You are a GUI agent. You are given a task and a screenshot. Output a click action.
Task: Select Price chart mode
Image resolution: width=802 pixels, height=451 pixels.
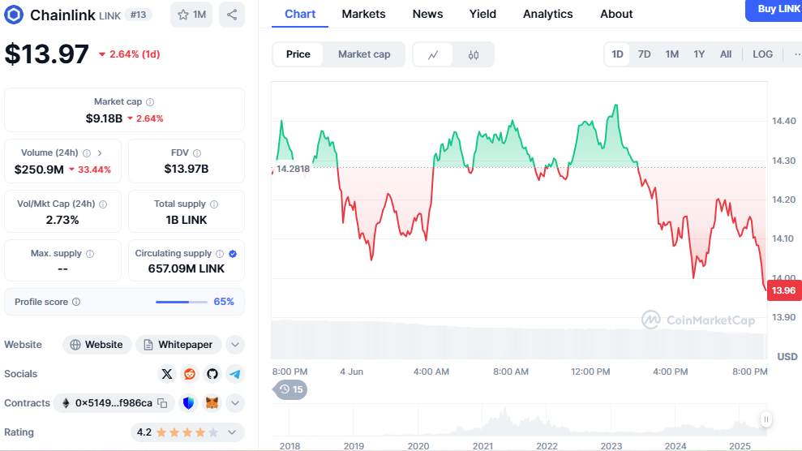tap(298, 54)
